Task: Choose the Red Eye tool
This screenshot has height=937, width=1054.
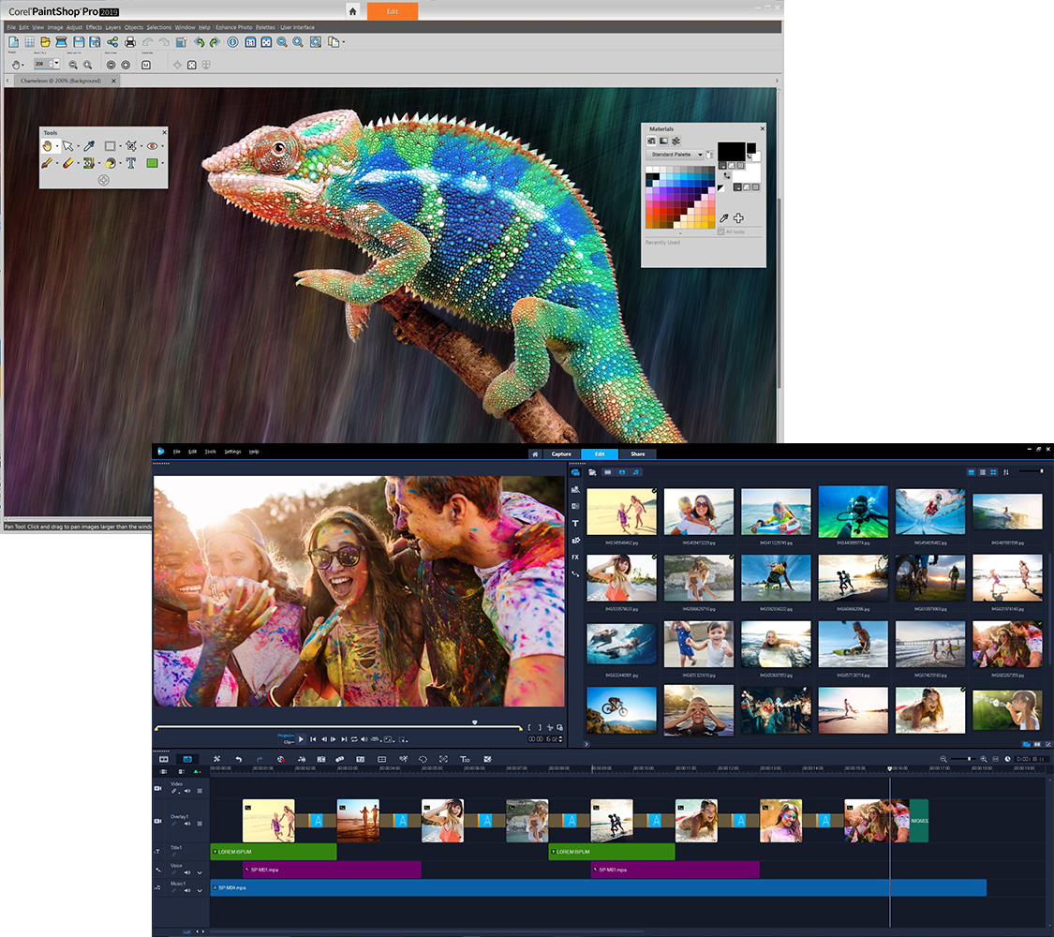Action: point(154,146)
